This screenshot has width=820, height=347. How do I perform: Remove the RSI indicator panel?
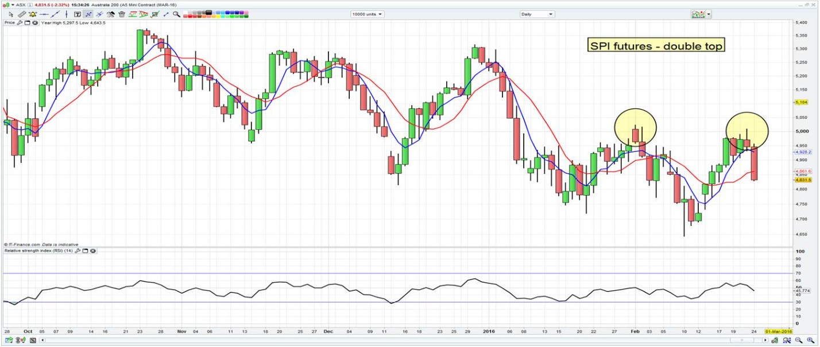coord(93,251)
